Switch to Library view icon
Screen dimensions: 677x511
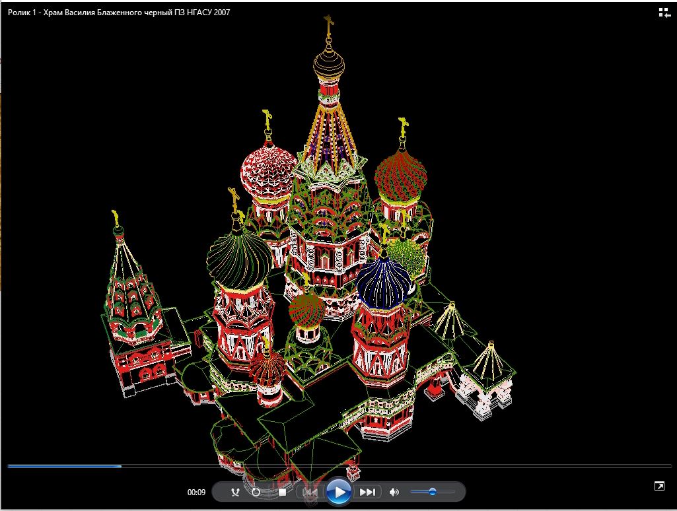click(664, 13)
